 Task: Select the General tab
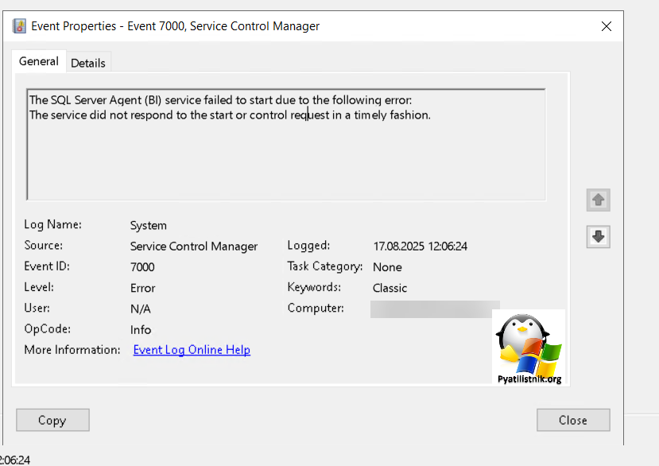(39, 61)
